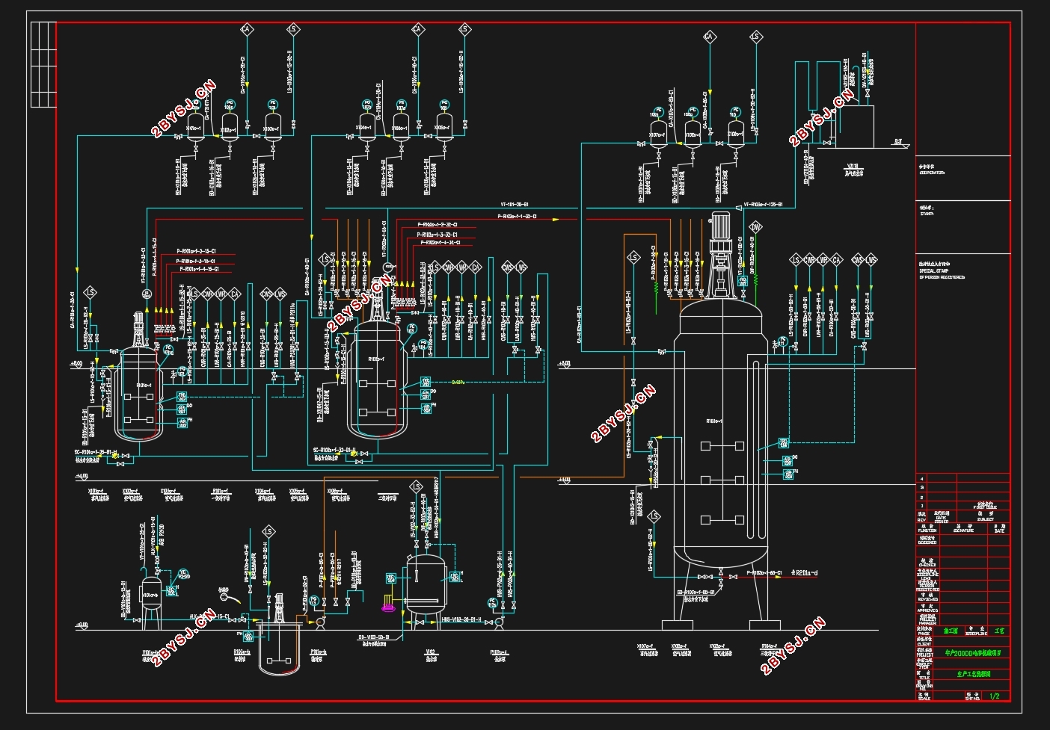Click the X107a-1 filter vessel
This screenshot has width=1050, height=730.
[658, 135]
